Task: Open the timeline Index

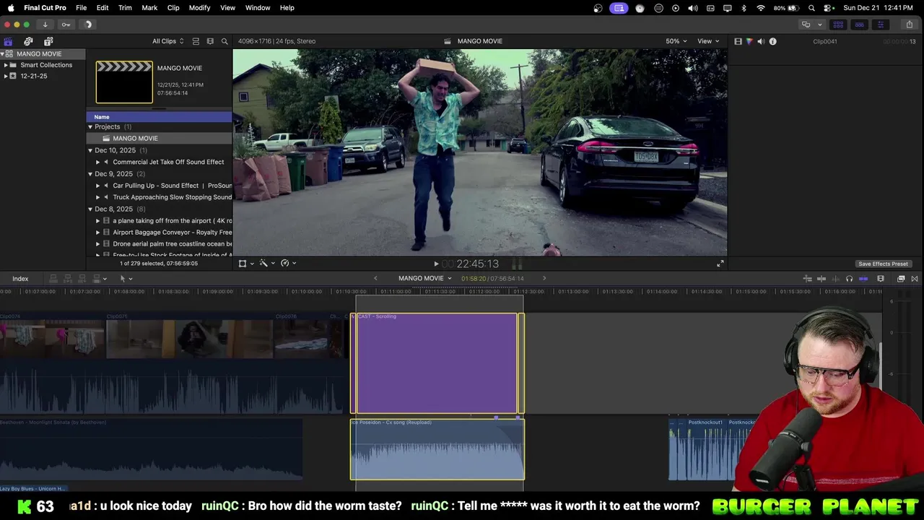Action: click(x=20, y=279)
